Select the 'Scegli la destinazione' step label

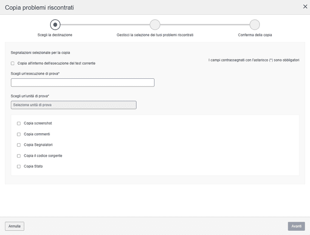55,35
